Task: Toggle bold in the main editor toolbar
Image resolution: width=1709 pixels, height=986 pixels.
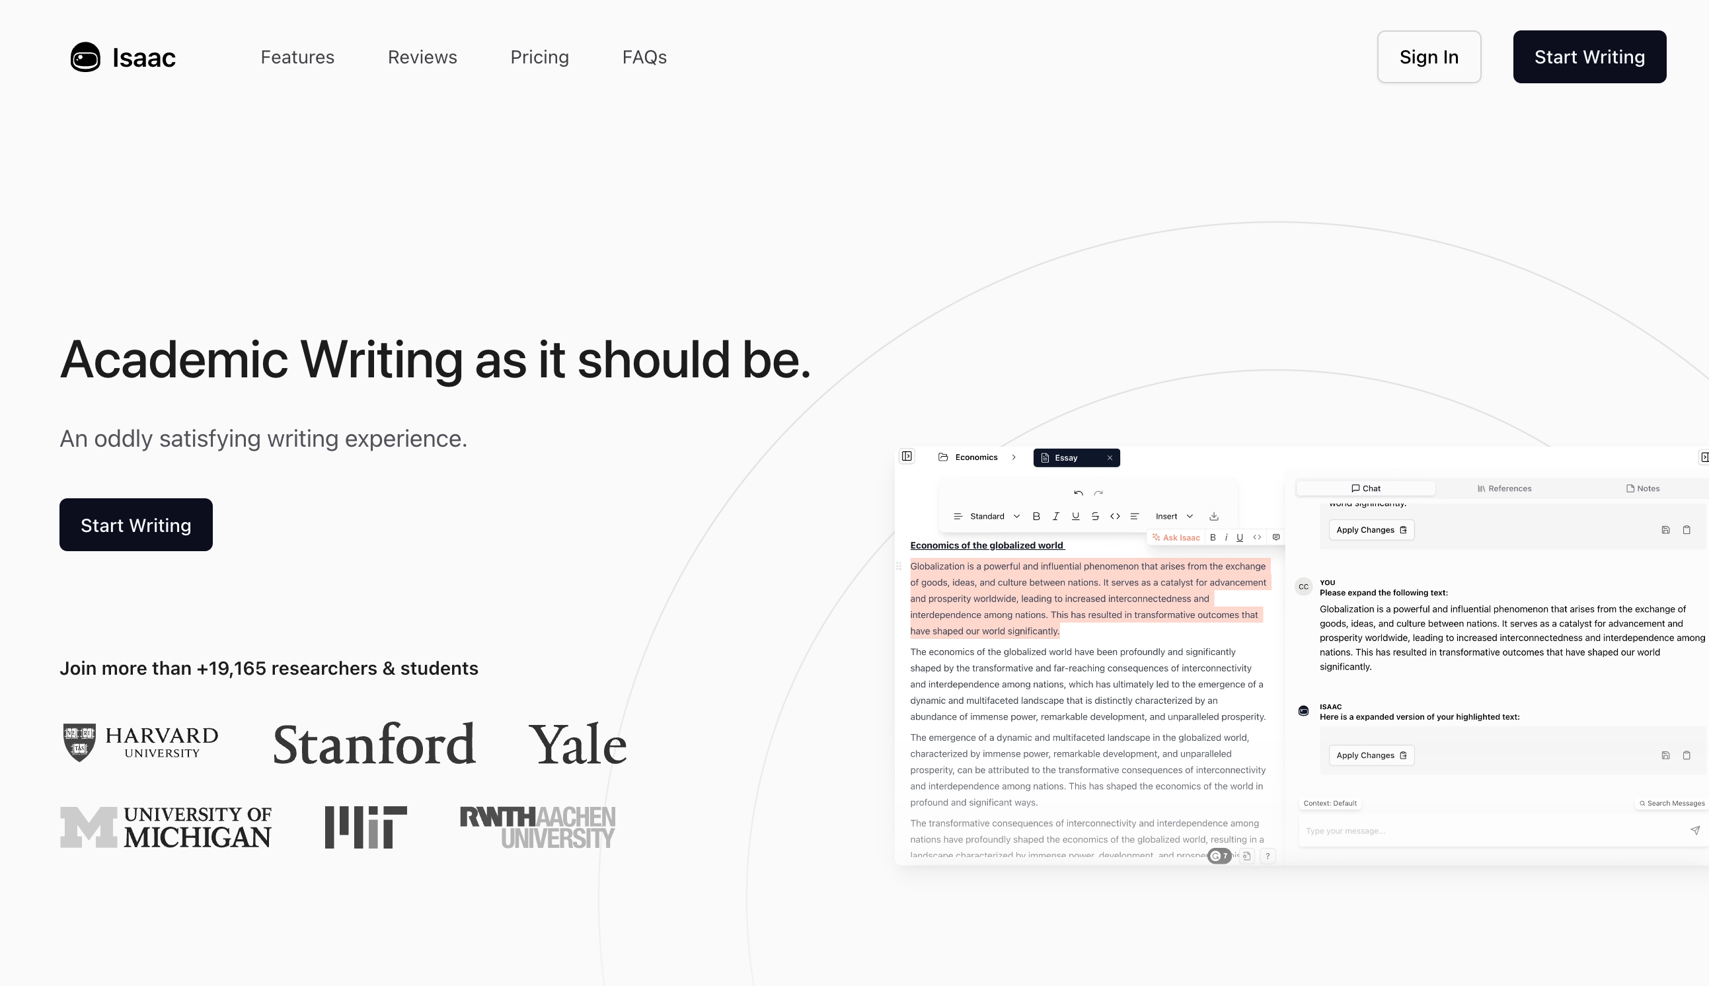Action: point(1036,516)
